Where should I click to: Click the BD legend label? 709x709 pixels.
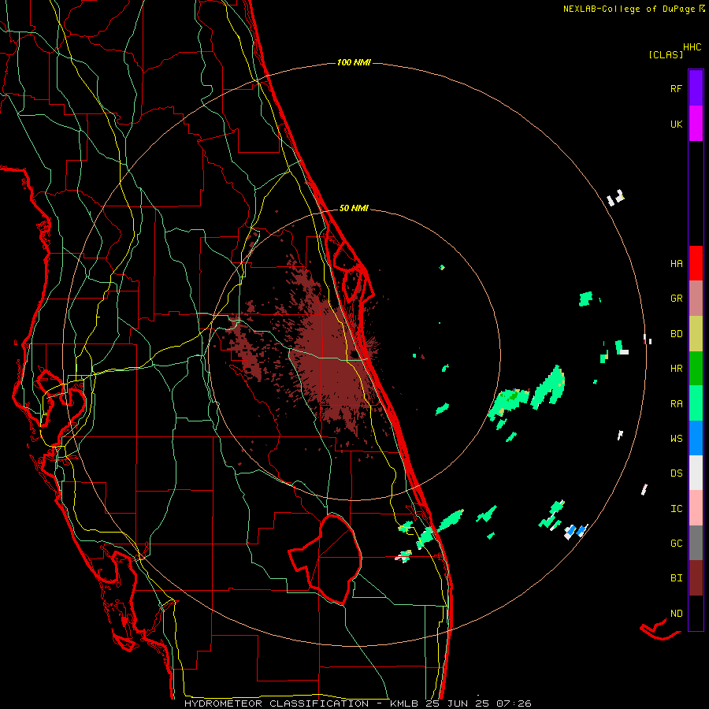[x=676, y=334]
